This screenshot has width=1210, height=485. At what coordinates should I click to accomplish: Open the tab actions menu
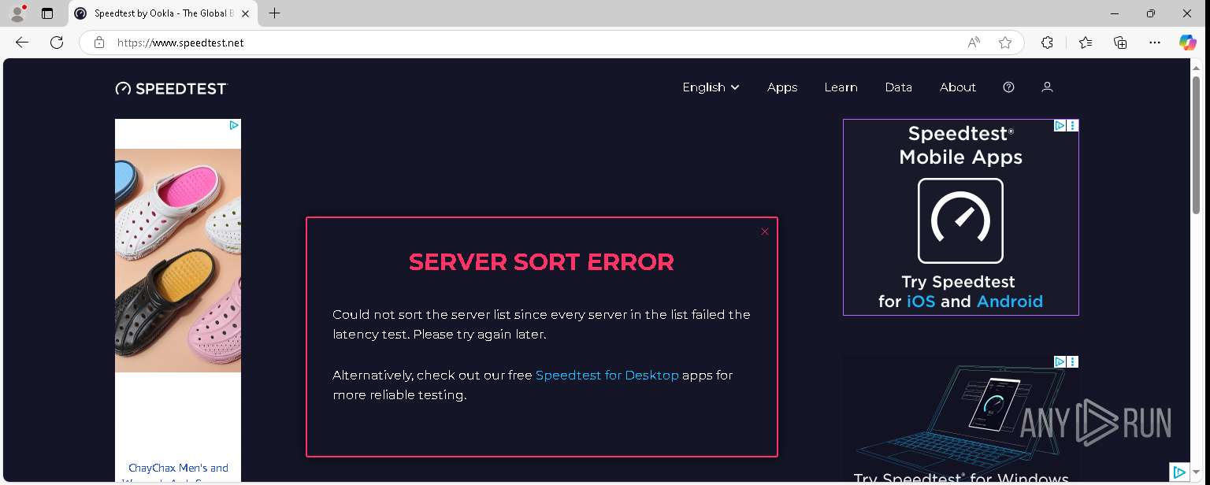click(47, 13)
